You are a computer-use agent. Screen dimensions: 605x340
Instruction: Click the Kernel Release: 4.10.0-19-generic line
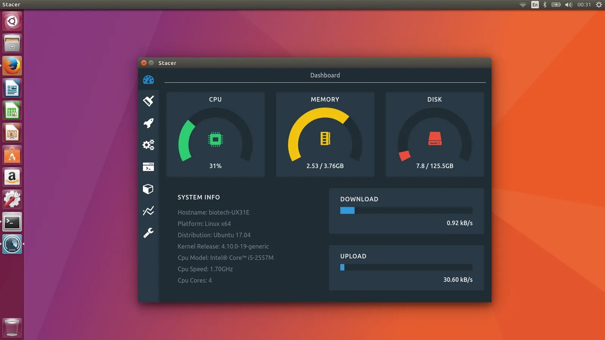coord(223,246)
